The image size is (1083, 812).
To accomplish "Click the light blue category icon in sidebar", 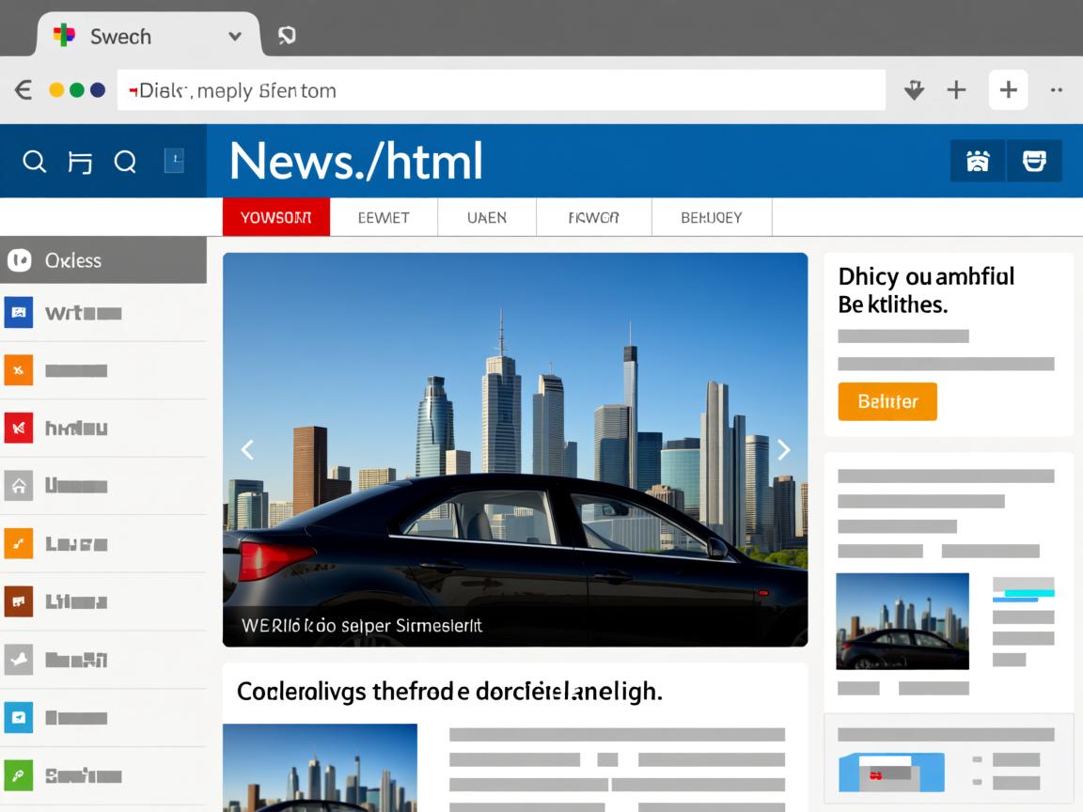I will (19, 717).
